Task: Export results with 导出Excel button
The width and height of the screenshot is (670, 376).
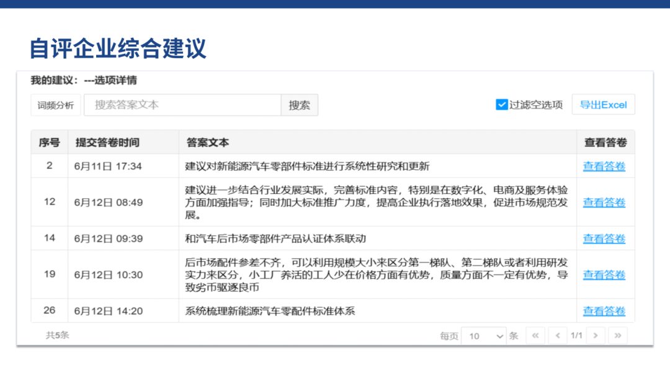Action: [604, 105]
